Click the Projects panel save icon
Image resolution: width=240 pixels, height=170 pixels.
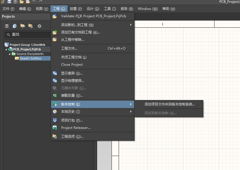click(x=7, y=26)
